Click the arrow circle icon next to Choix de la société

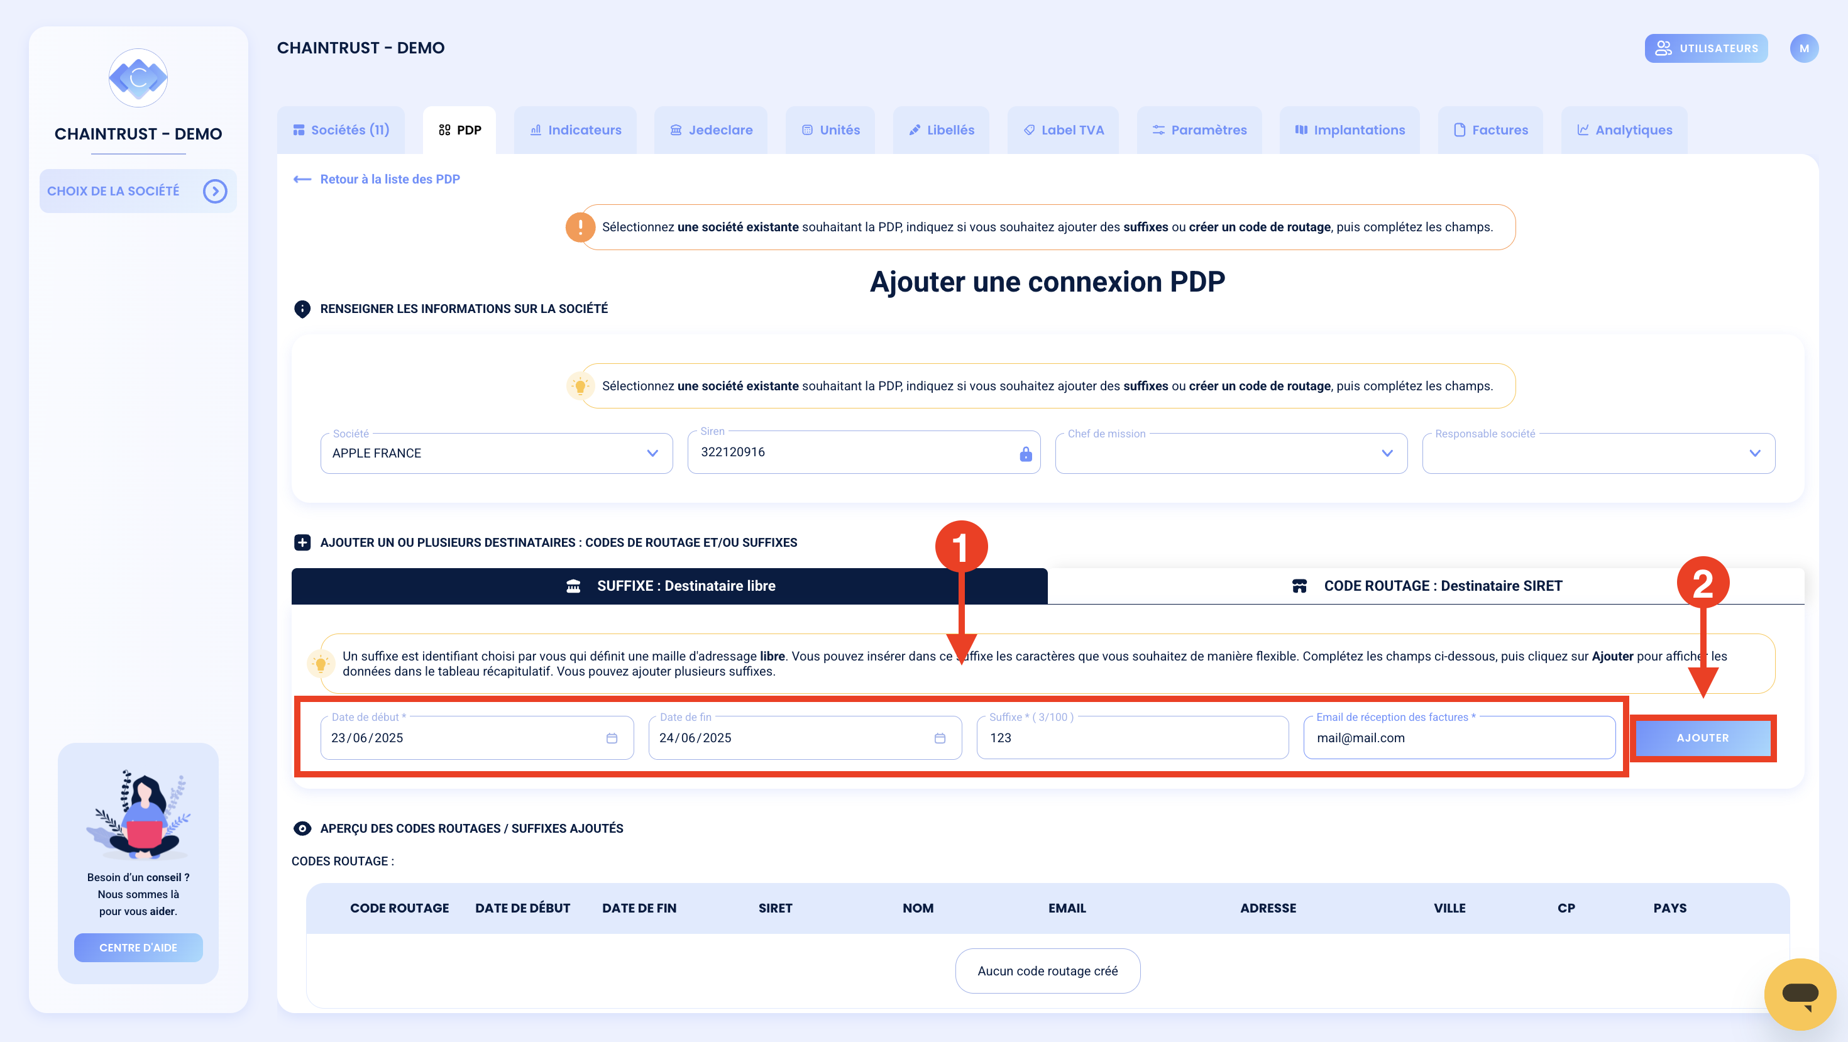(x=214, y=191)
